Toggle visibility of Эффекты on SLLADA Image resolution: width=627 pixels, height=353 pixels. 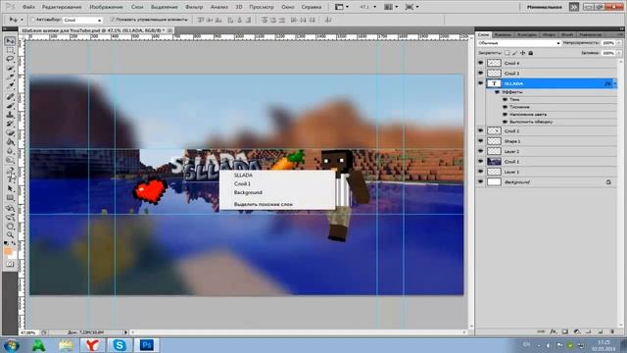tap(497, 92)
